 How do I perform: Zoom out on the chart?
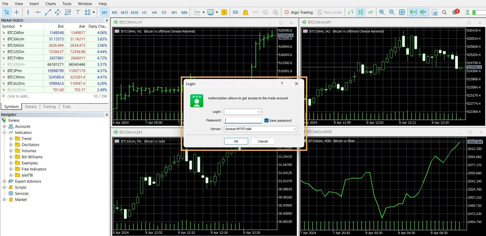coord(392,12)
